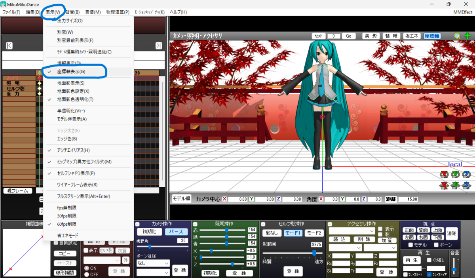Click the red X label of カメラ中心
475x278 pixels.
[x=224, y=199]
